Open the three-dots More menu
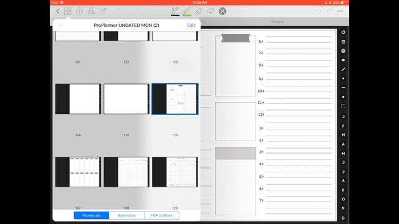 tap(340, 11)
